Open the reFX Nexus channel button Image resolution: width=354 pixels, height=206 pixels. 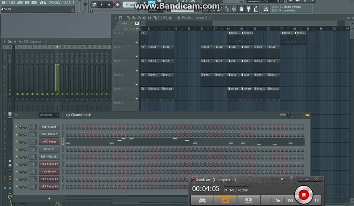49,142
